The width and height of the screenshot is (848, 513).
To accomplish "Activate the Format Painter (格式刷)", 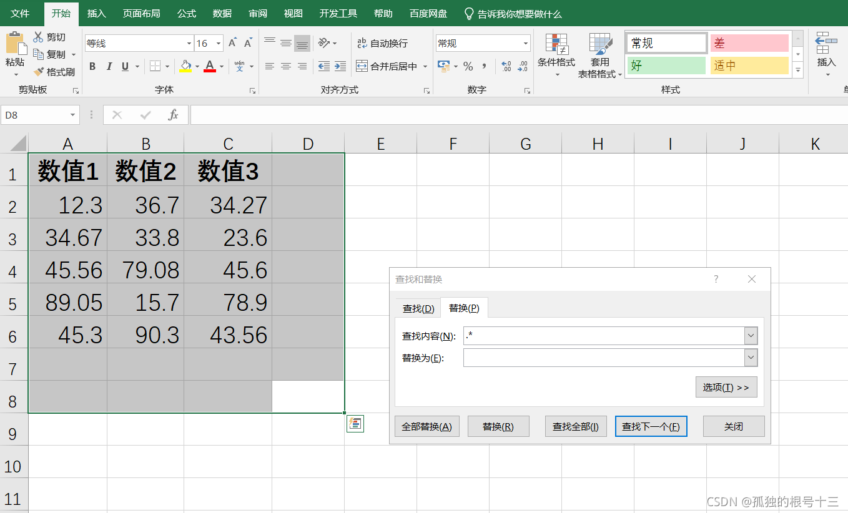I will 54,72.
